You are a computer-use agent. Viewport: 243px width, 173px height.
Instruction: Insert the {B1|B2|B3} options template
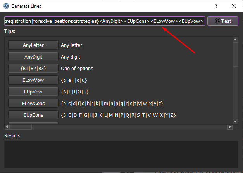point(33,68)
